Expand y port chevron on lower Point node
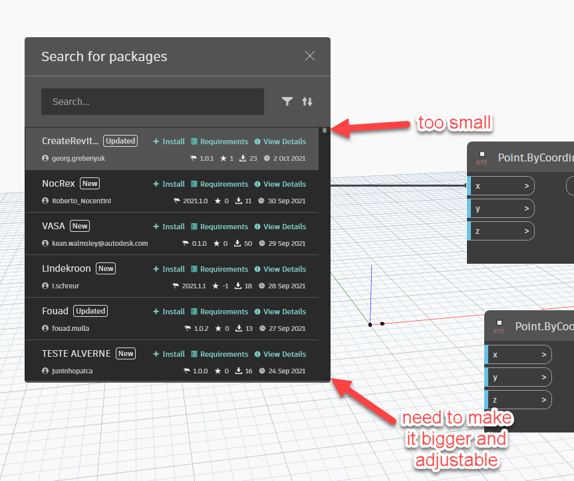 tap(543, 377)
